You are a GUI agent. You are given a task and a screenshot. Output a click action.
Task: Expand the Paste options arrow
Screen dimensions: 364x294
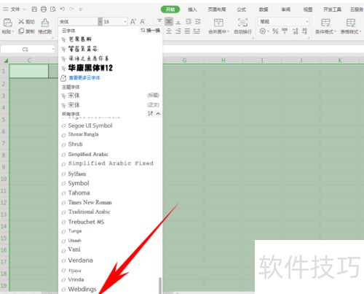coord(12,31)
